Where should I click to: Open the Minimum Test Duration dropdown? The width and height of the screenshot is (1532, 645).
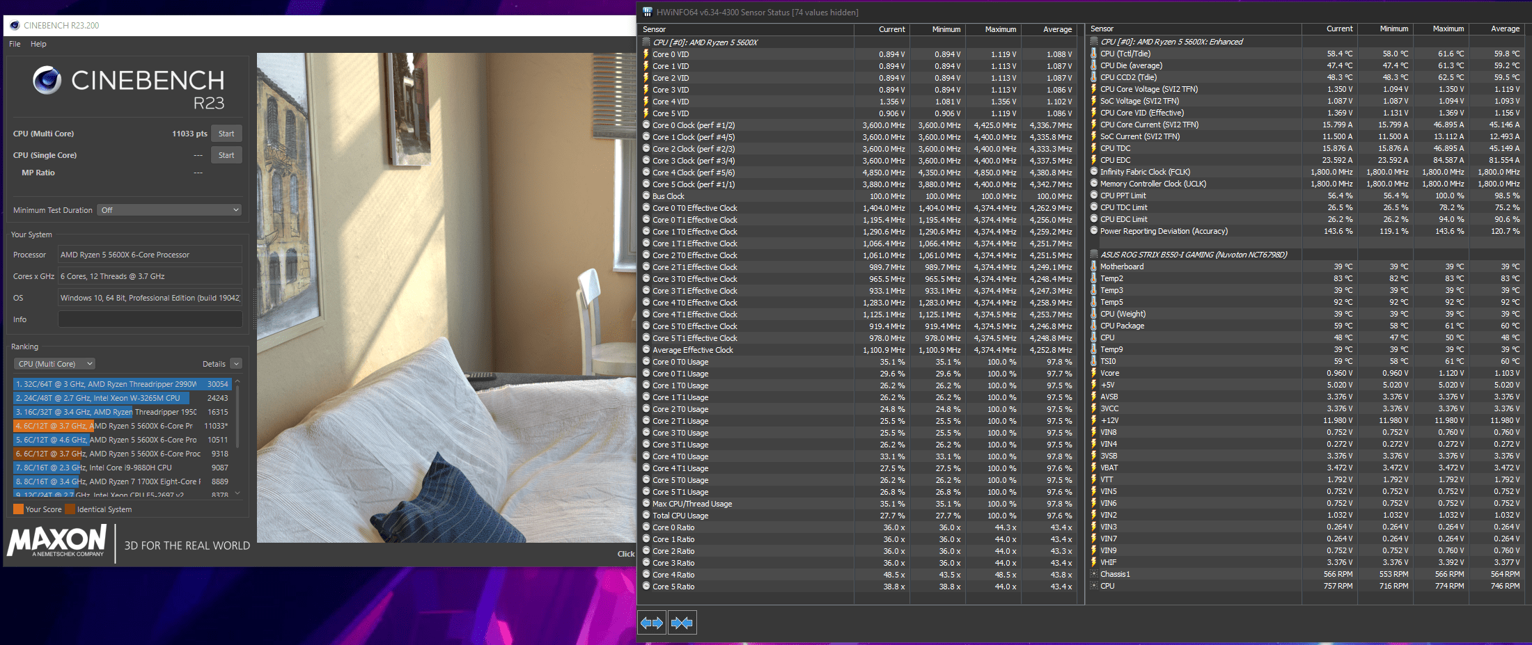[x=170, y=210]
